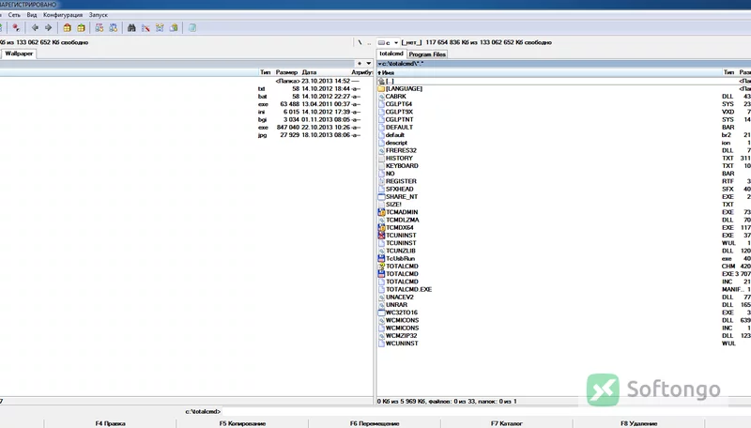This screenshot has height=428, width=751.
Task: Open the Вид menu
Action: click(x=32, y=15)
